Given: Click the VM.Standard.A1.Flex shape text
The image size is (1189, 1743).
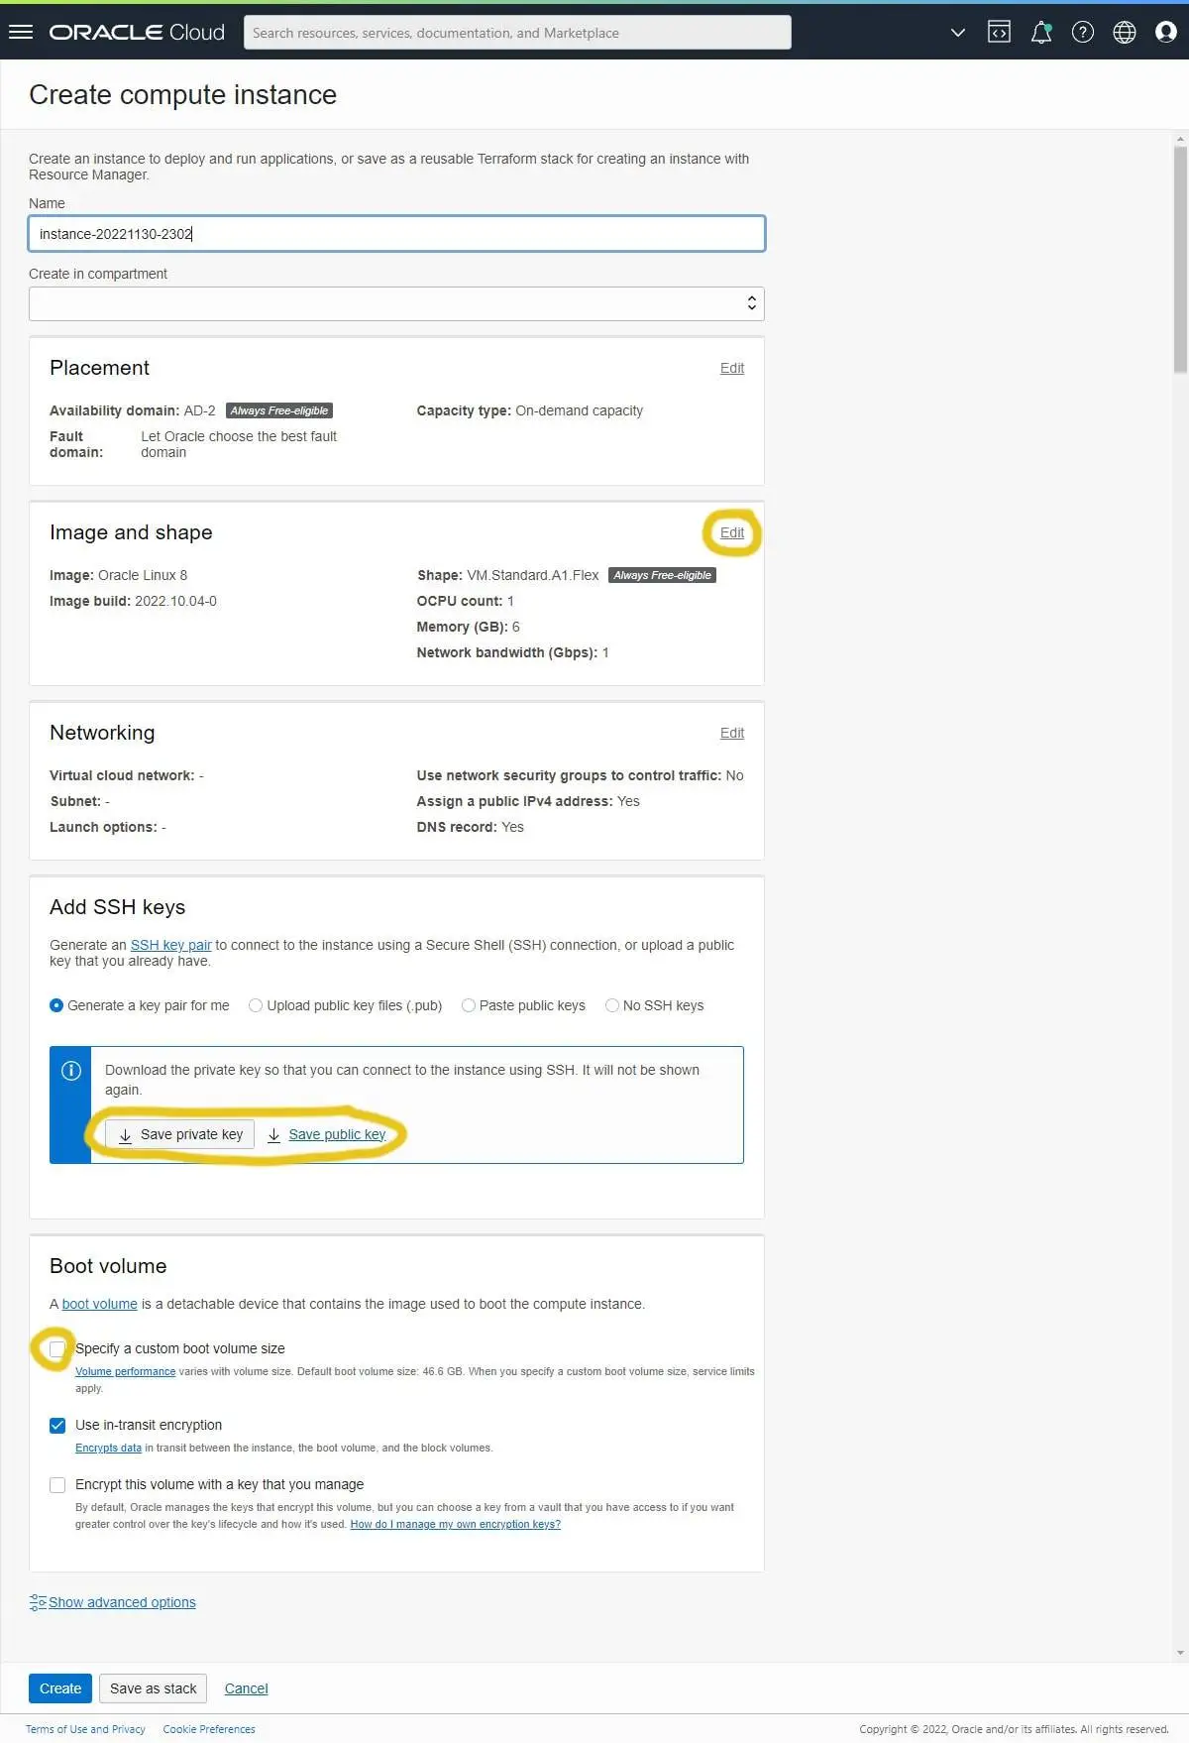Looking at the screenshot, I should point(533,575).
